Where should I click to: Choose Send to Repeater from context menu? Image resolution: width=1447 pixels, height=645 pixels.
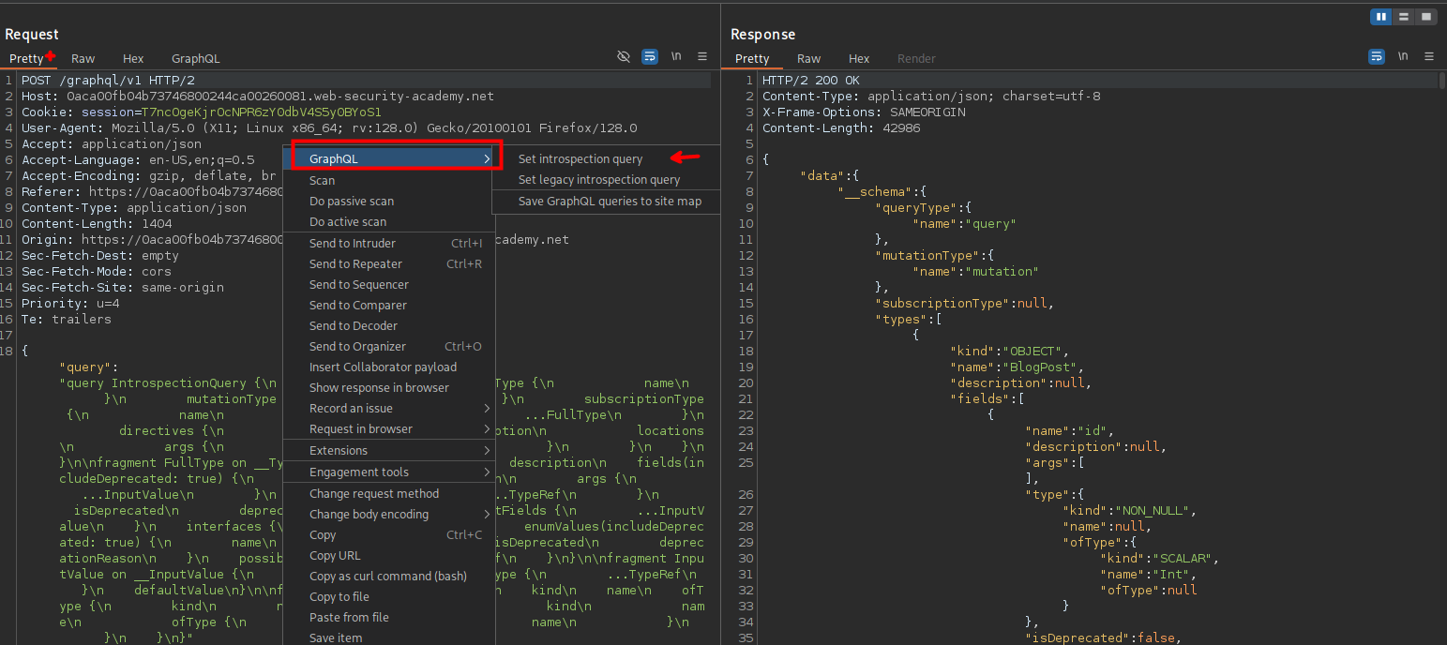coord(355,264)
